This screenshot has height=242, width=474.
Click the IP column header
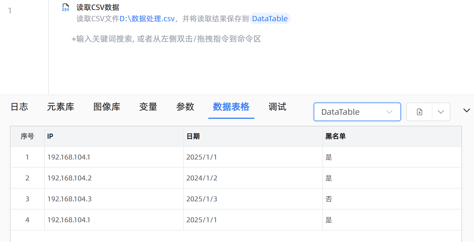click(50, 136)
